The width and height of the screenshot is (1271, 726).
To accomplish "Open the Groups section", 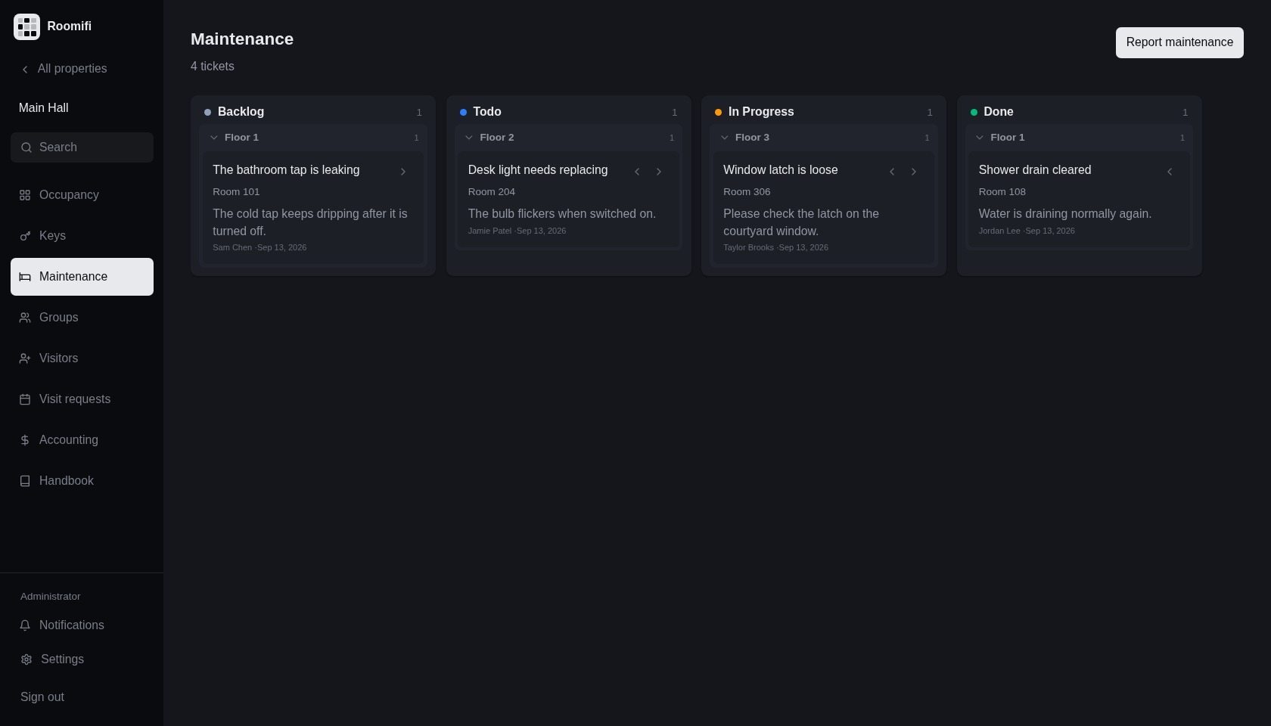I will (82, 318).
